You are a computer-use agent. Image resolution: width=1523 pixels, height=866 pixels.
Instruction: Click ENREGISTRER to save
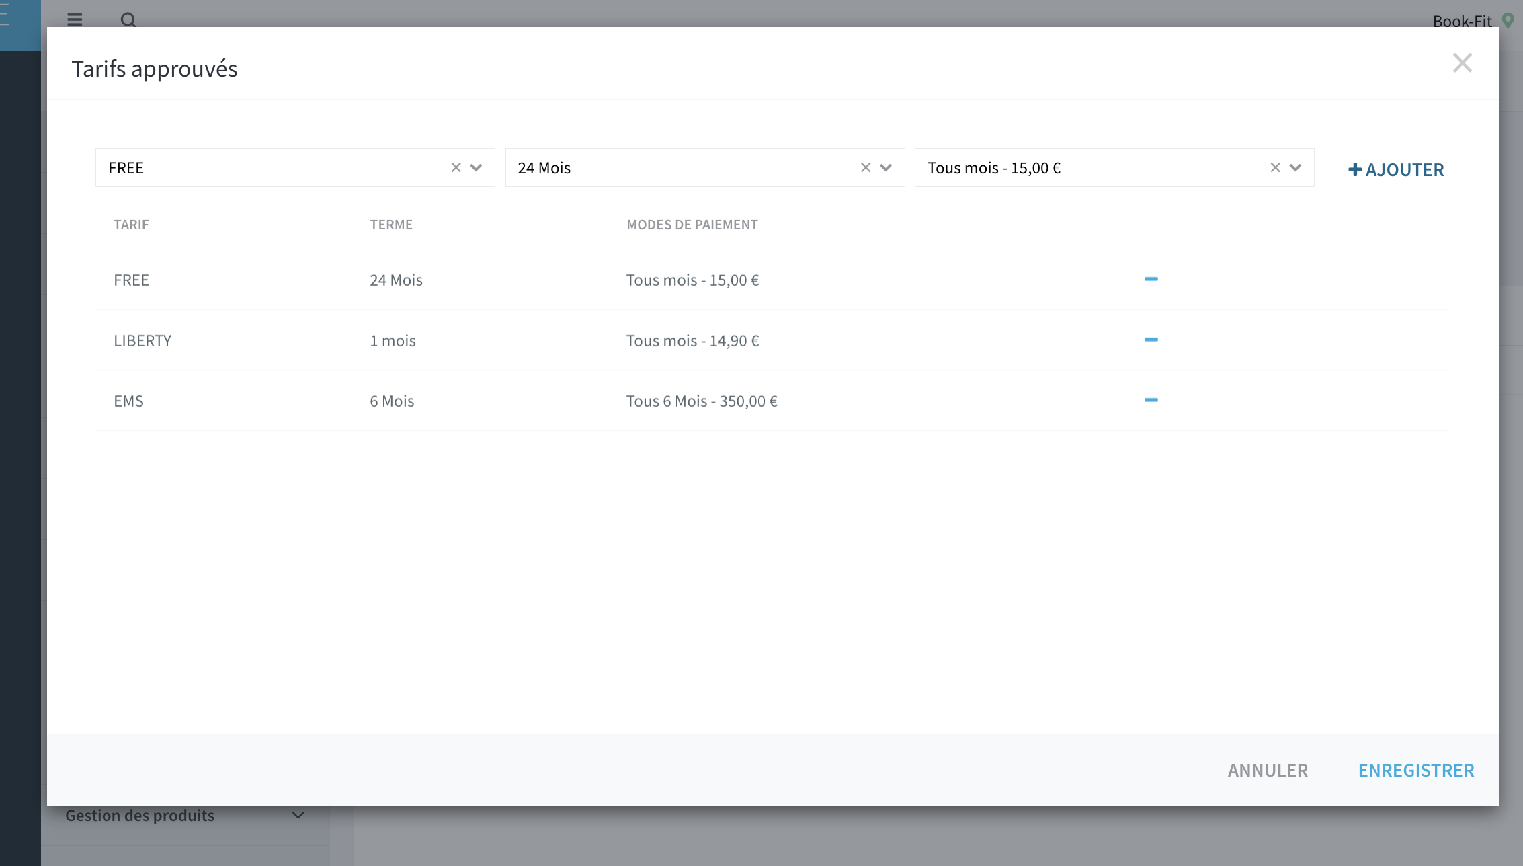(1416, 771)
